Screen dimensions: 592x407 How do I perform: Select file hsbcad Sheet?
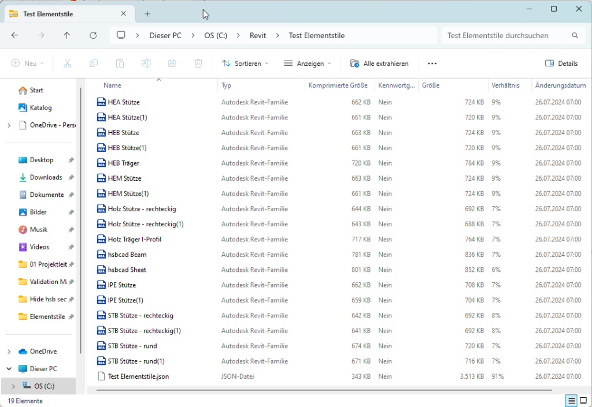point(127,270)
